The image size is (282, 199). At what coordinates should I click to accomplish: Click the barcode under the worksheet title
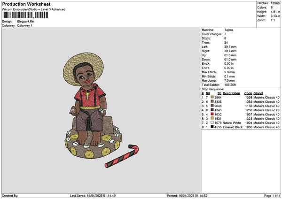25,15
